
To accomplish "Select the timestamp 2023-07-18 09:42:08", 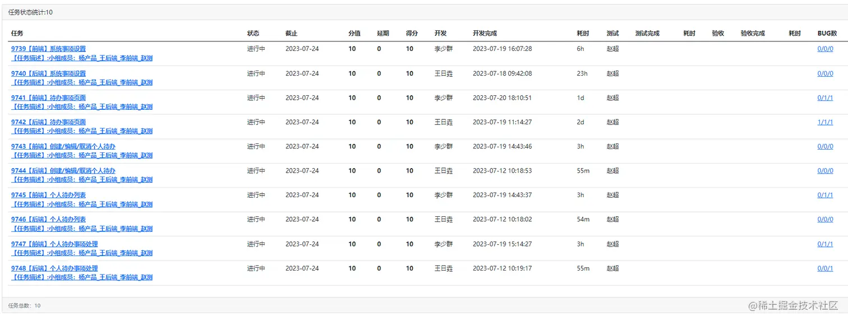I will pyautogui.click(x=503, y=73).
